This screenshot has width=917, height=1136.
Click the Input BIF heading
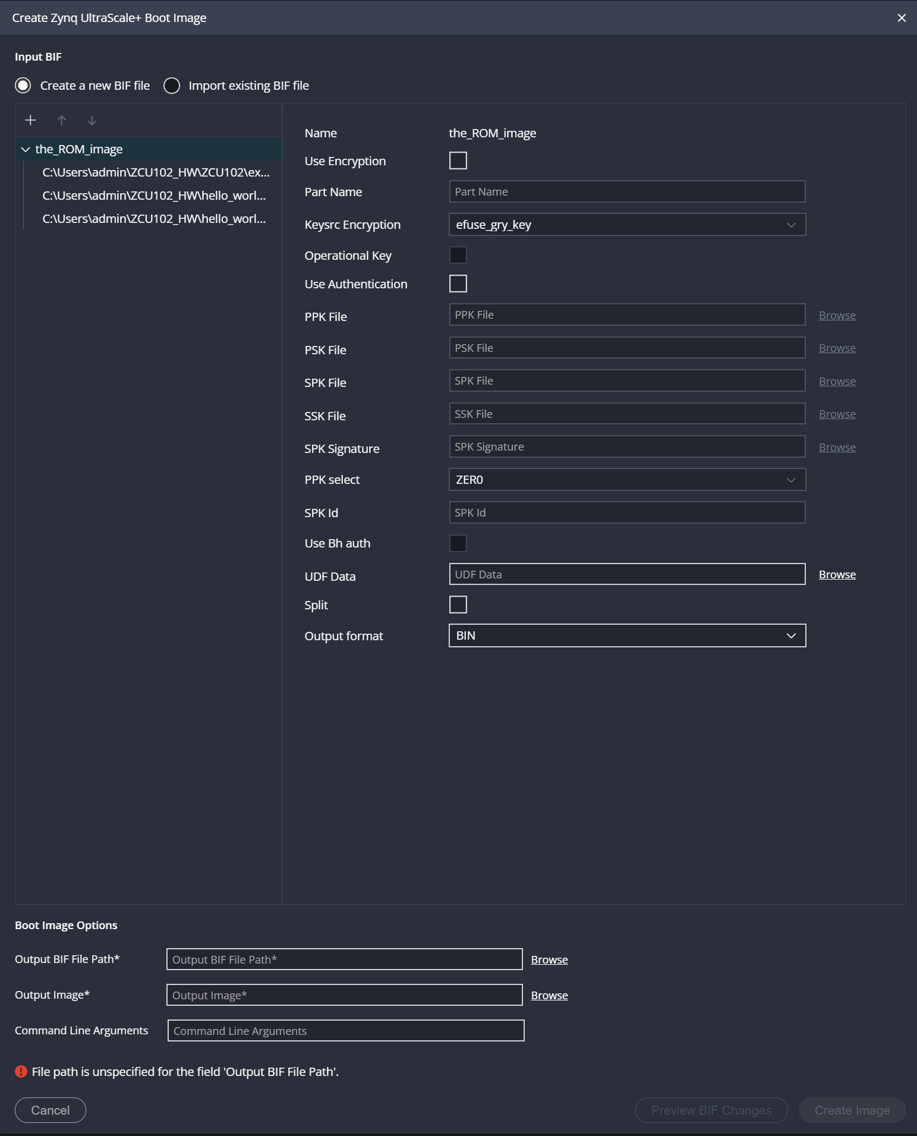pyautogui.click(x=38, y=56)
